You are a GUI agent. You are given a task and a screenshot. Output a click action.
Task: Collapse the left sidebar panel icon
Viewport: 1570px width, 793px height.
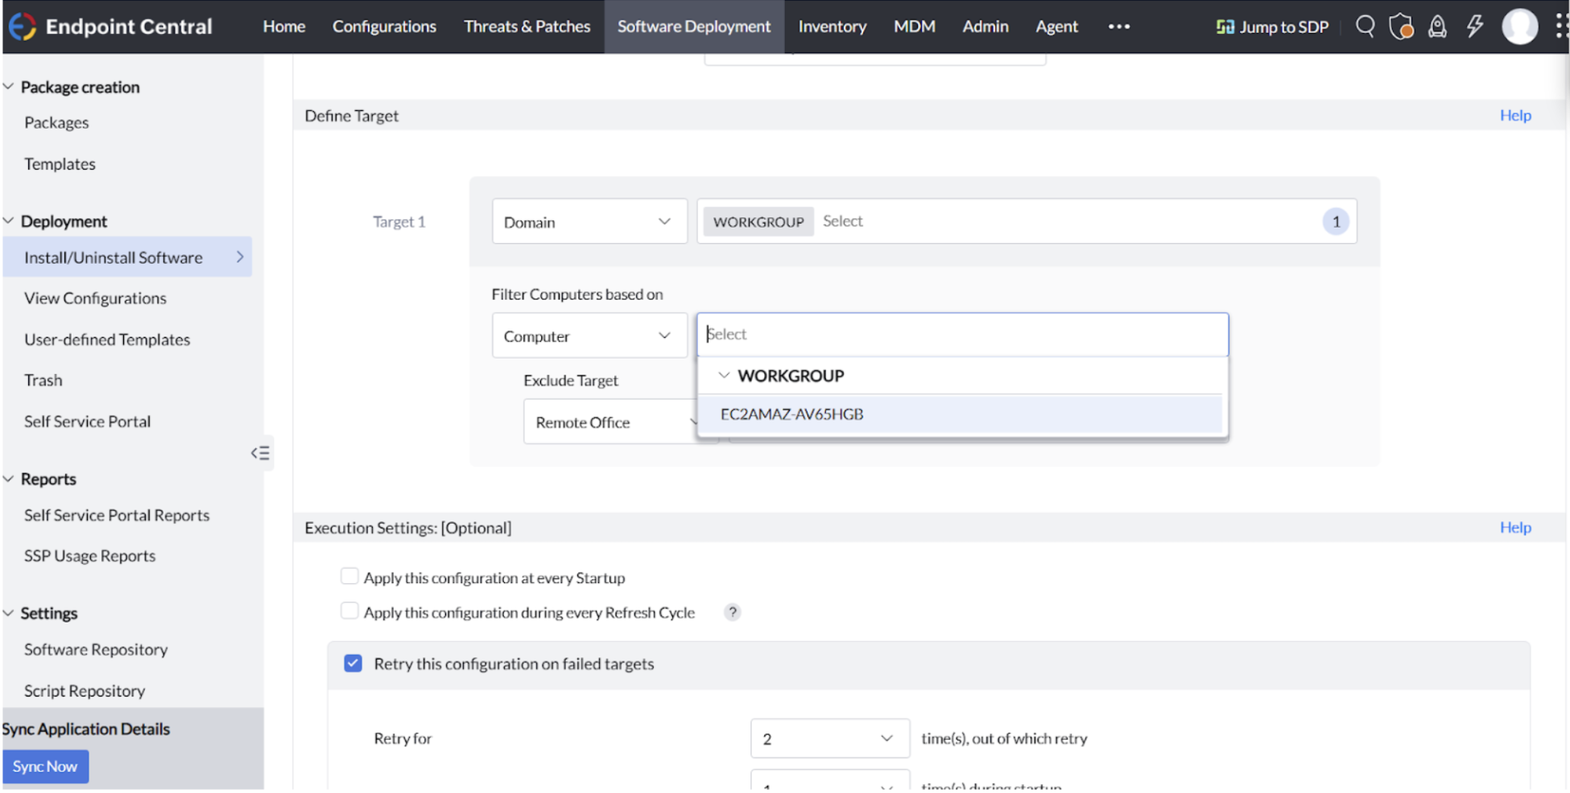coord(260,453)
